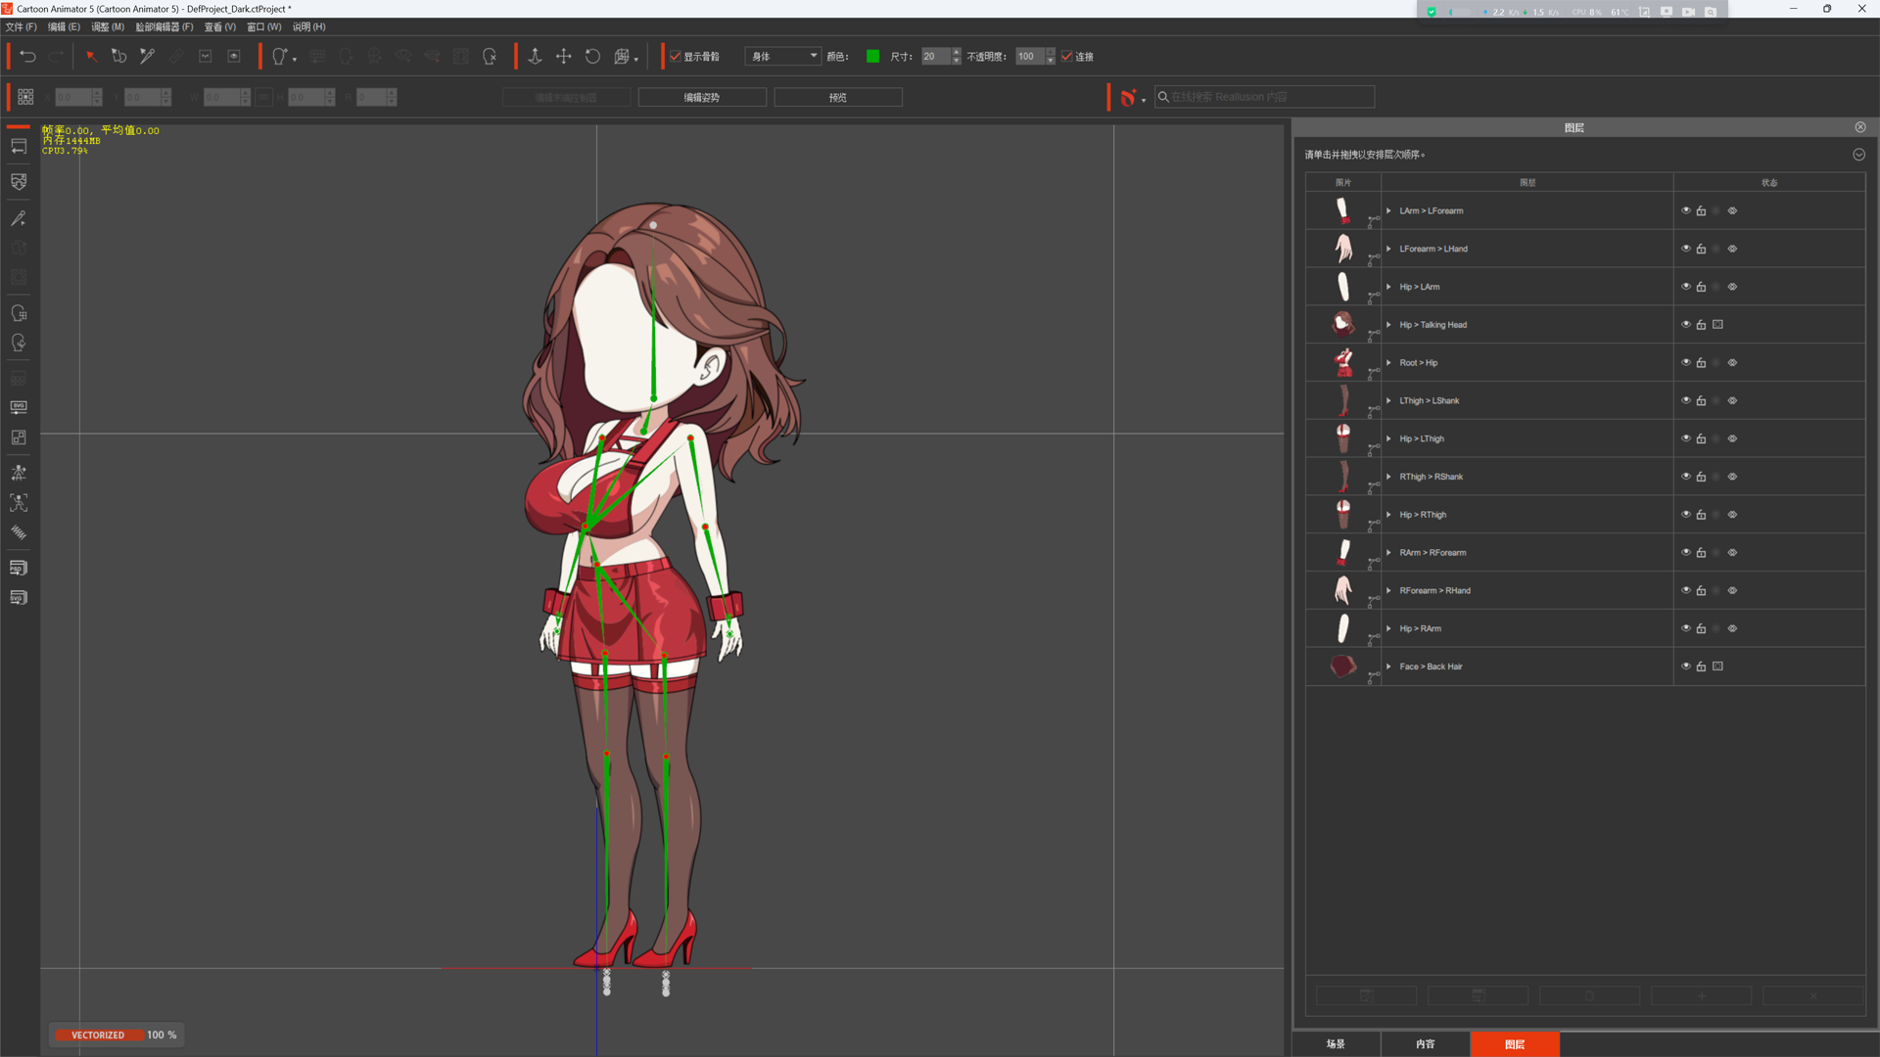The image size is (1880, 1057).
Task: Toggle the 显示骨骼 show bones checkbox
Action: [676, 57]
